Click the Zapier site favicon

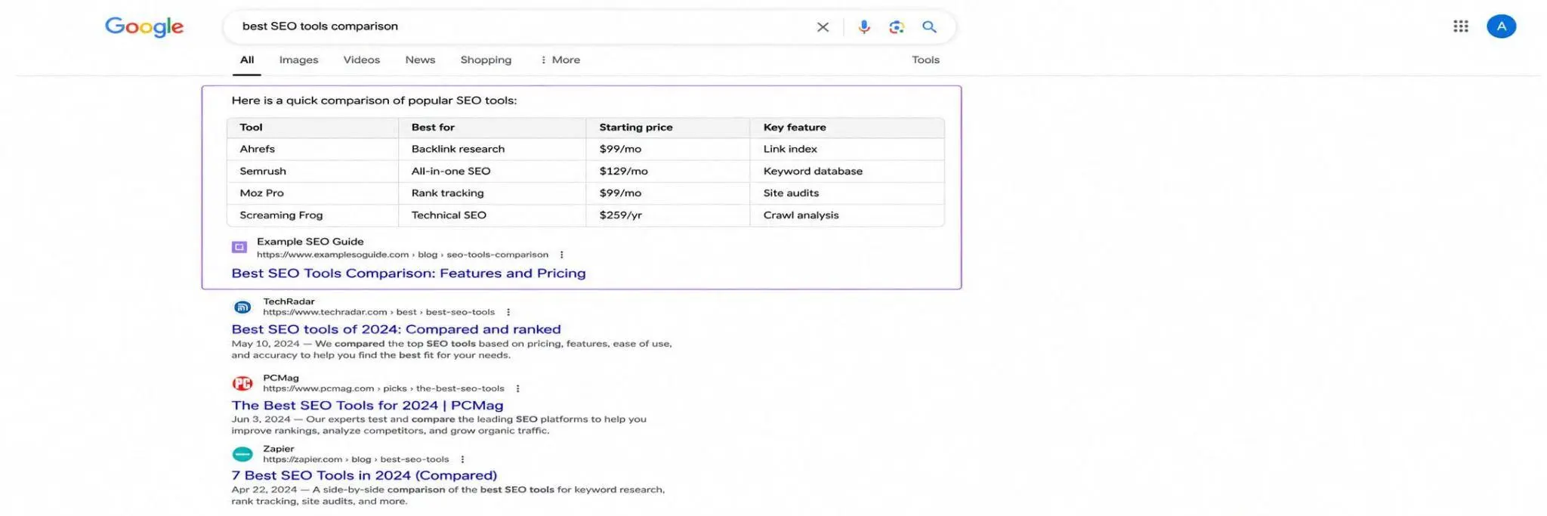pos(242,454)
